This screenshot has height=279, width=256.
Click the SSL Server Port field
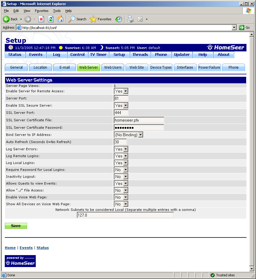click(121, 113)
